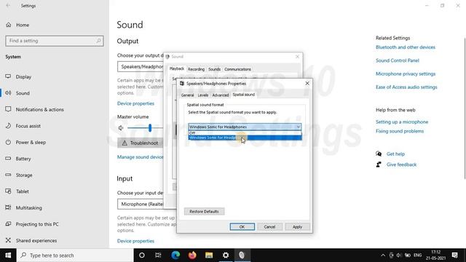
Task: Click Apply in Speakers/Headphones Properties
Action: pos(297,226)
